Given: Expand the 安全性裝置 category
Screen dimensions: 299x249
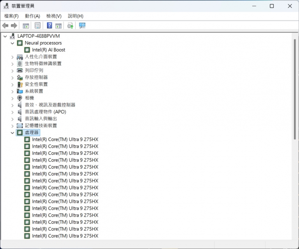Looking at the screenshot, I should (x=12, y=84).
